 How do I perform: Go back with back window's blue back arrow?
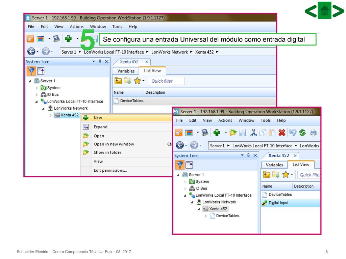tap(31, 52)
